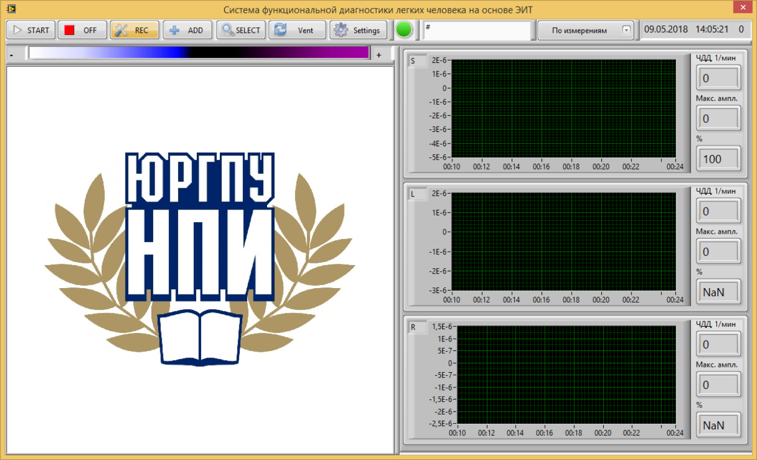Image resolution: width=757 pixels, height=460 pixels.
Task: Open the SELECT magnifier tool
Action: (241, 30)
